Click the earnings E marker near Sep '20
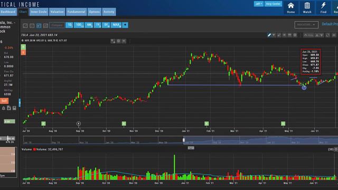This screenshot has height=190, width=338. click(x=79, y=123)
